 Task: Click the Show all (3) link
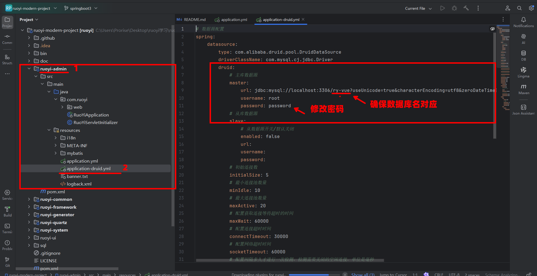pyautogui.click(x=363, y=274)
